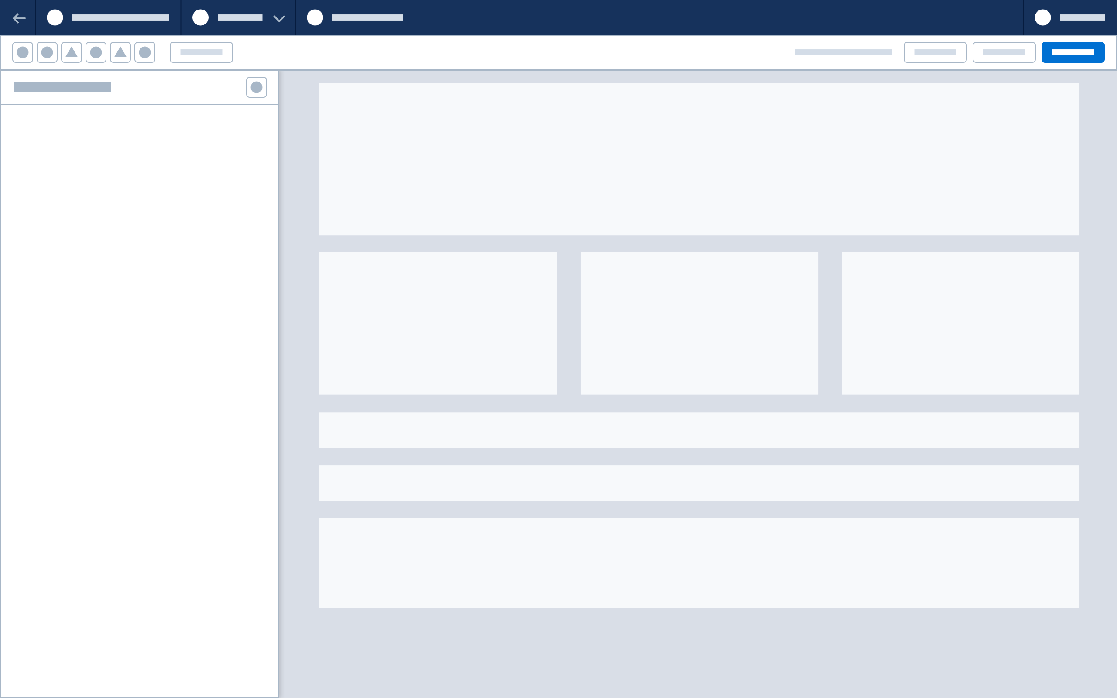This screenshot has width=1117, height=698.
Task: Select the first circle tool in the toolbar
Action: point(23,52)
